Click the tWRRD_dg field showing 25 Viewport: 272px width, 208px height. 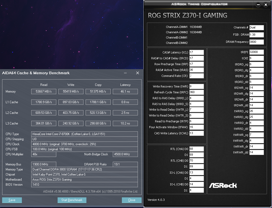(x=257, y=117)
